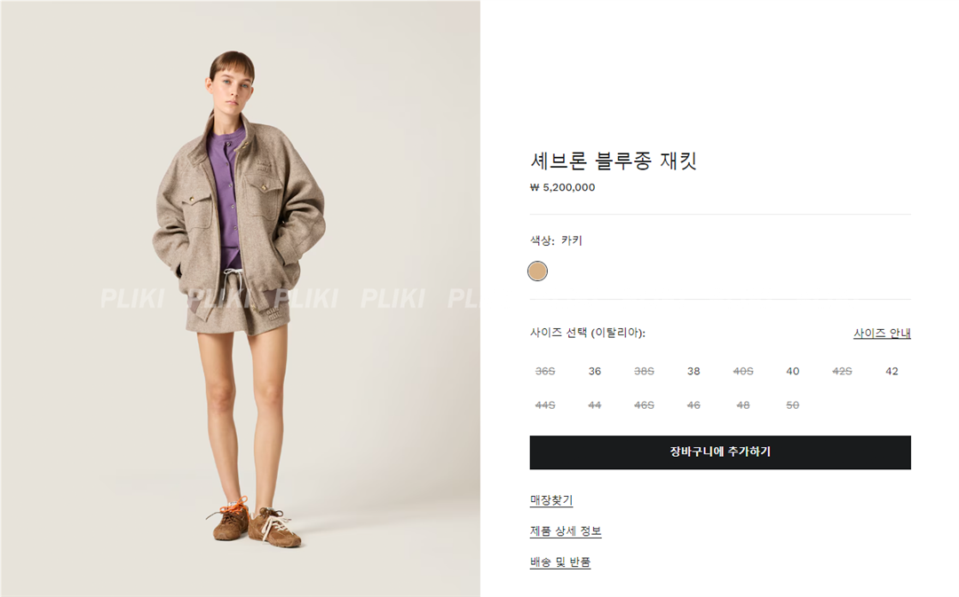Select unavailable size 46
959x597 pixels.
[x=693, y=405]
